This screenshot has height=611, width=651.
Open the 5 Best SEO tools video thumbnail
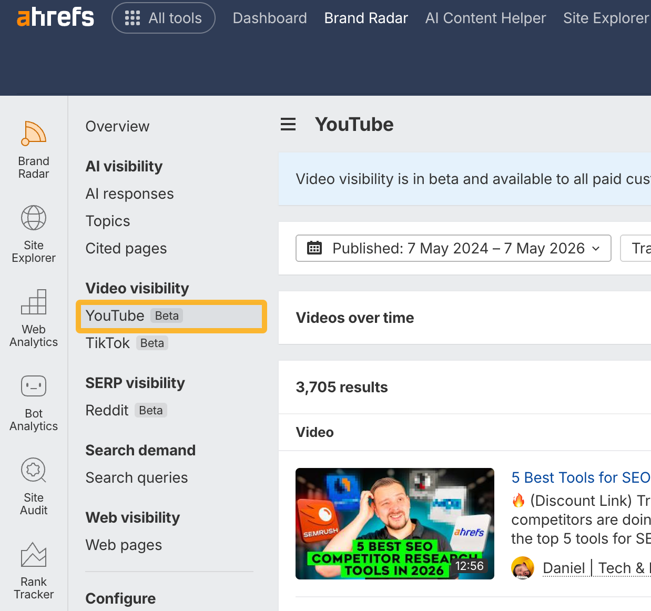click(x=395, y=524)
